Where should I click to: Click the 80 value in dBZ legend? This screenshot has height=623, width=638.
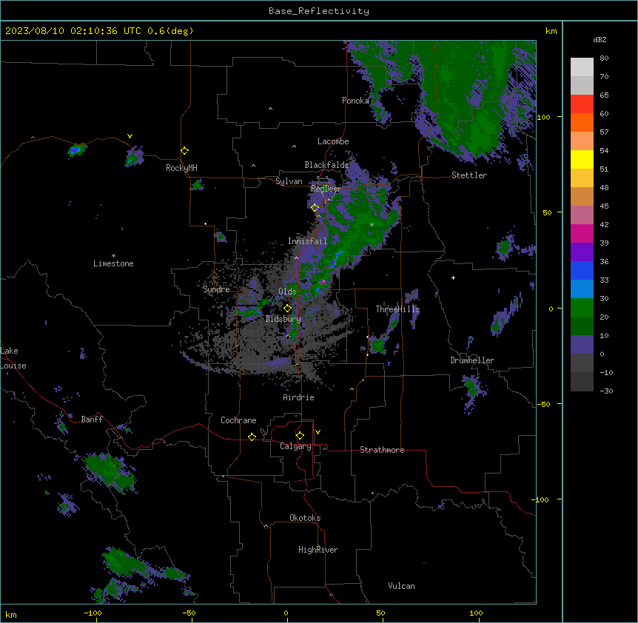click(x=604, y=58)
